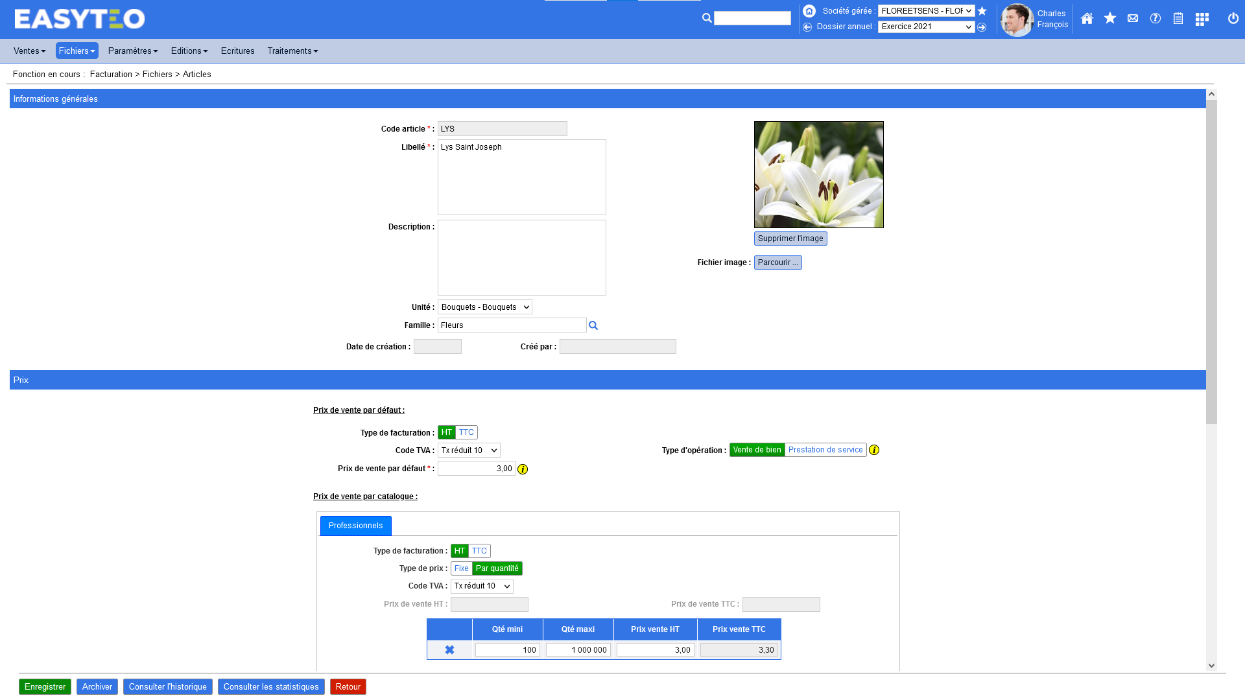Switch default Type de facturation to TTC
Screen dimensions: 1245x700
click(x=466, y=432)
